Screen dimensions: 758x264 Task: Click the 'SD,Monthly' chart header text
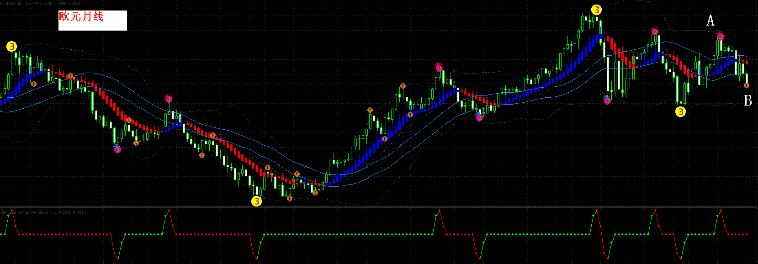click(x=11, y=4)
